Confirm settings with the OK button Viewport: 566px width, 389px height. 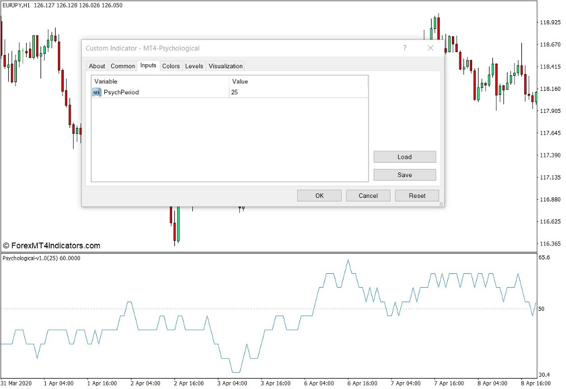click(319, 196)
